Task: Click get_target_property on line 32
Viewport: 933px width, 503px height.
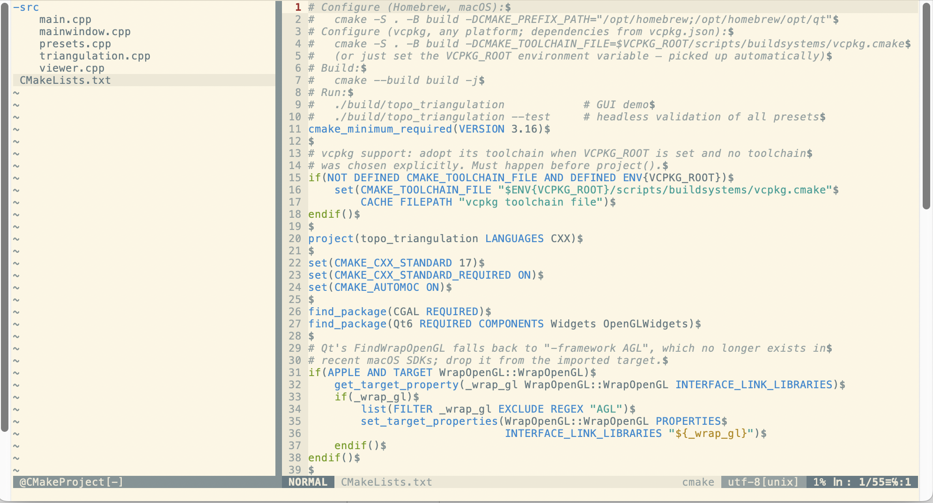Action: coord(396,385)
